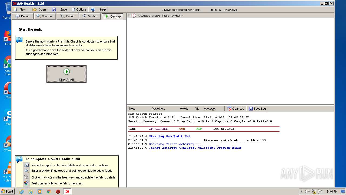Clear the log output
Screen dimensions: 346x195
pyautogui.click(x=236, y=109)
